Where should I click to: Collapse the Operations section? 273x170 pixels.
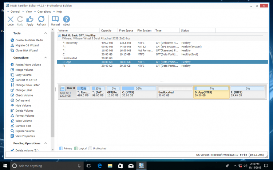tap(45, 58)
